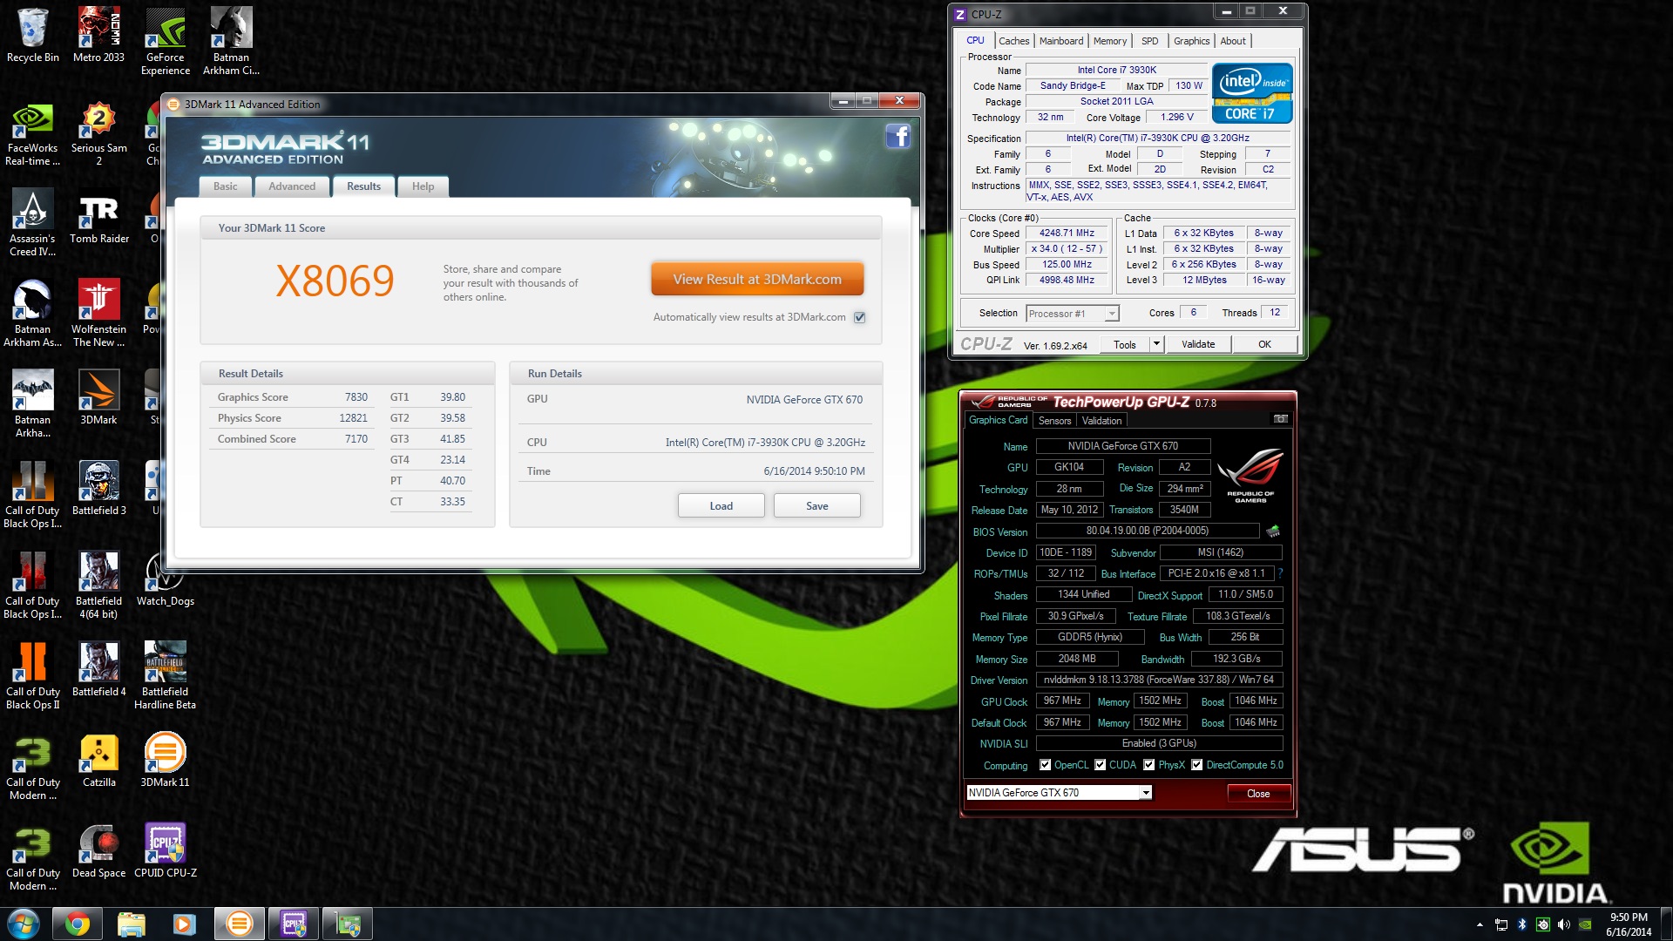This screenshot has width=1673, height=941.
Task: Launch the Metro 2033 desktop shortcut
Action: [98, 35]
